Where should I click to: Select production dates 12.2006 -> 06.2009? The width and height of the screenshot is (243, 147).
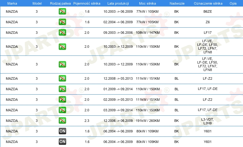(118, 121)
